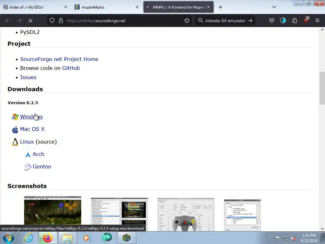325x244 pixels.
Task: Open Action Center flag in tray
Action: point(277,238)
